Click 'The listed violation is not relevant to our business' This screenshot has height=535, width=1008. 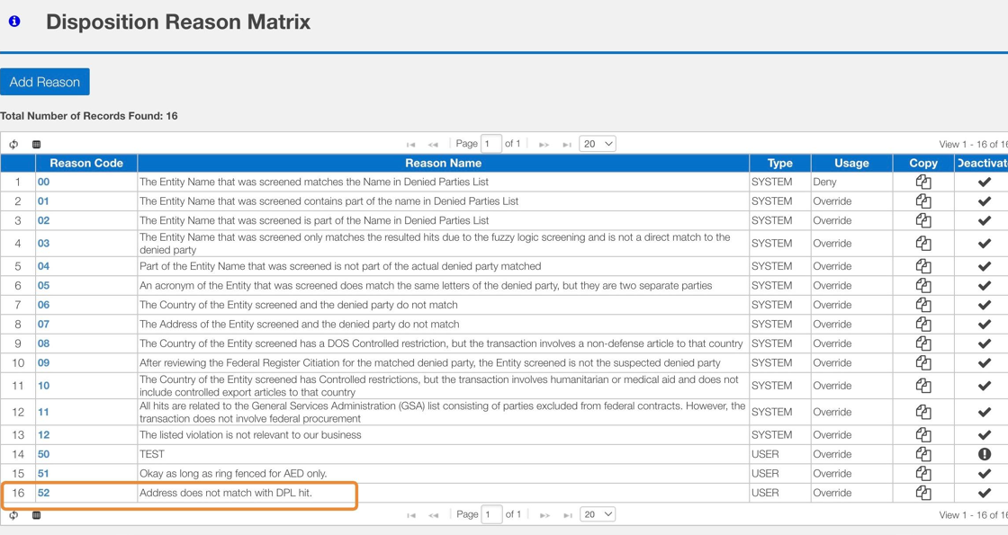click(250, 435)
